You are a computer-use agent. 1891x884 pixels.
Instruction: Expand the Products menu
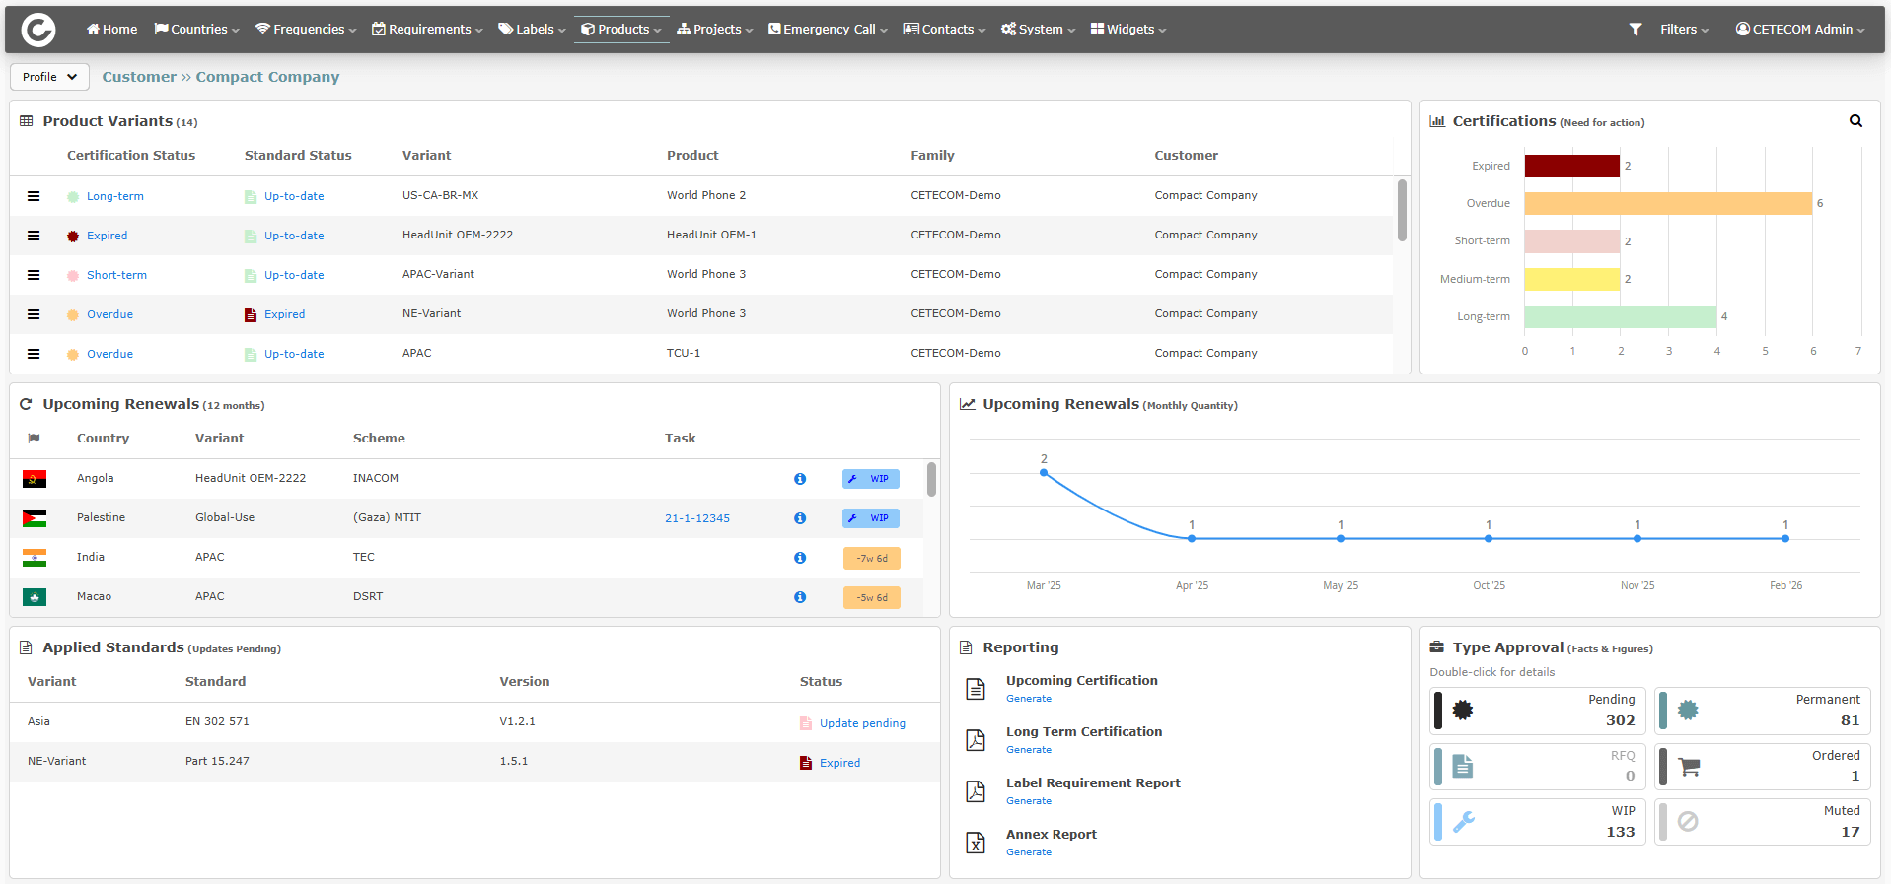click(621, 30)
